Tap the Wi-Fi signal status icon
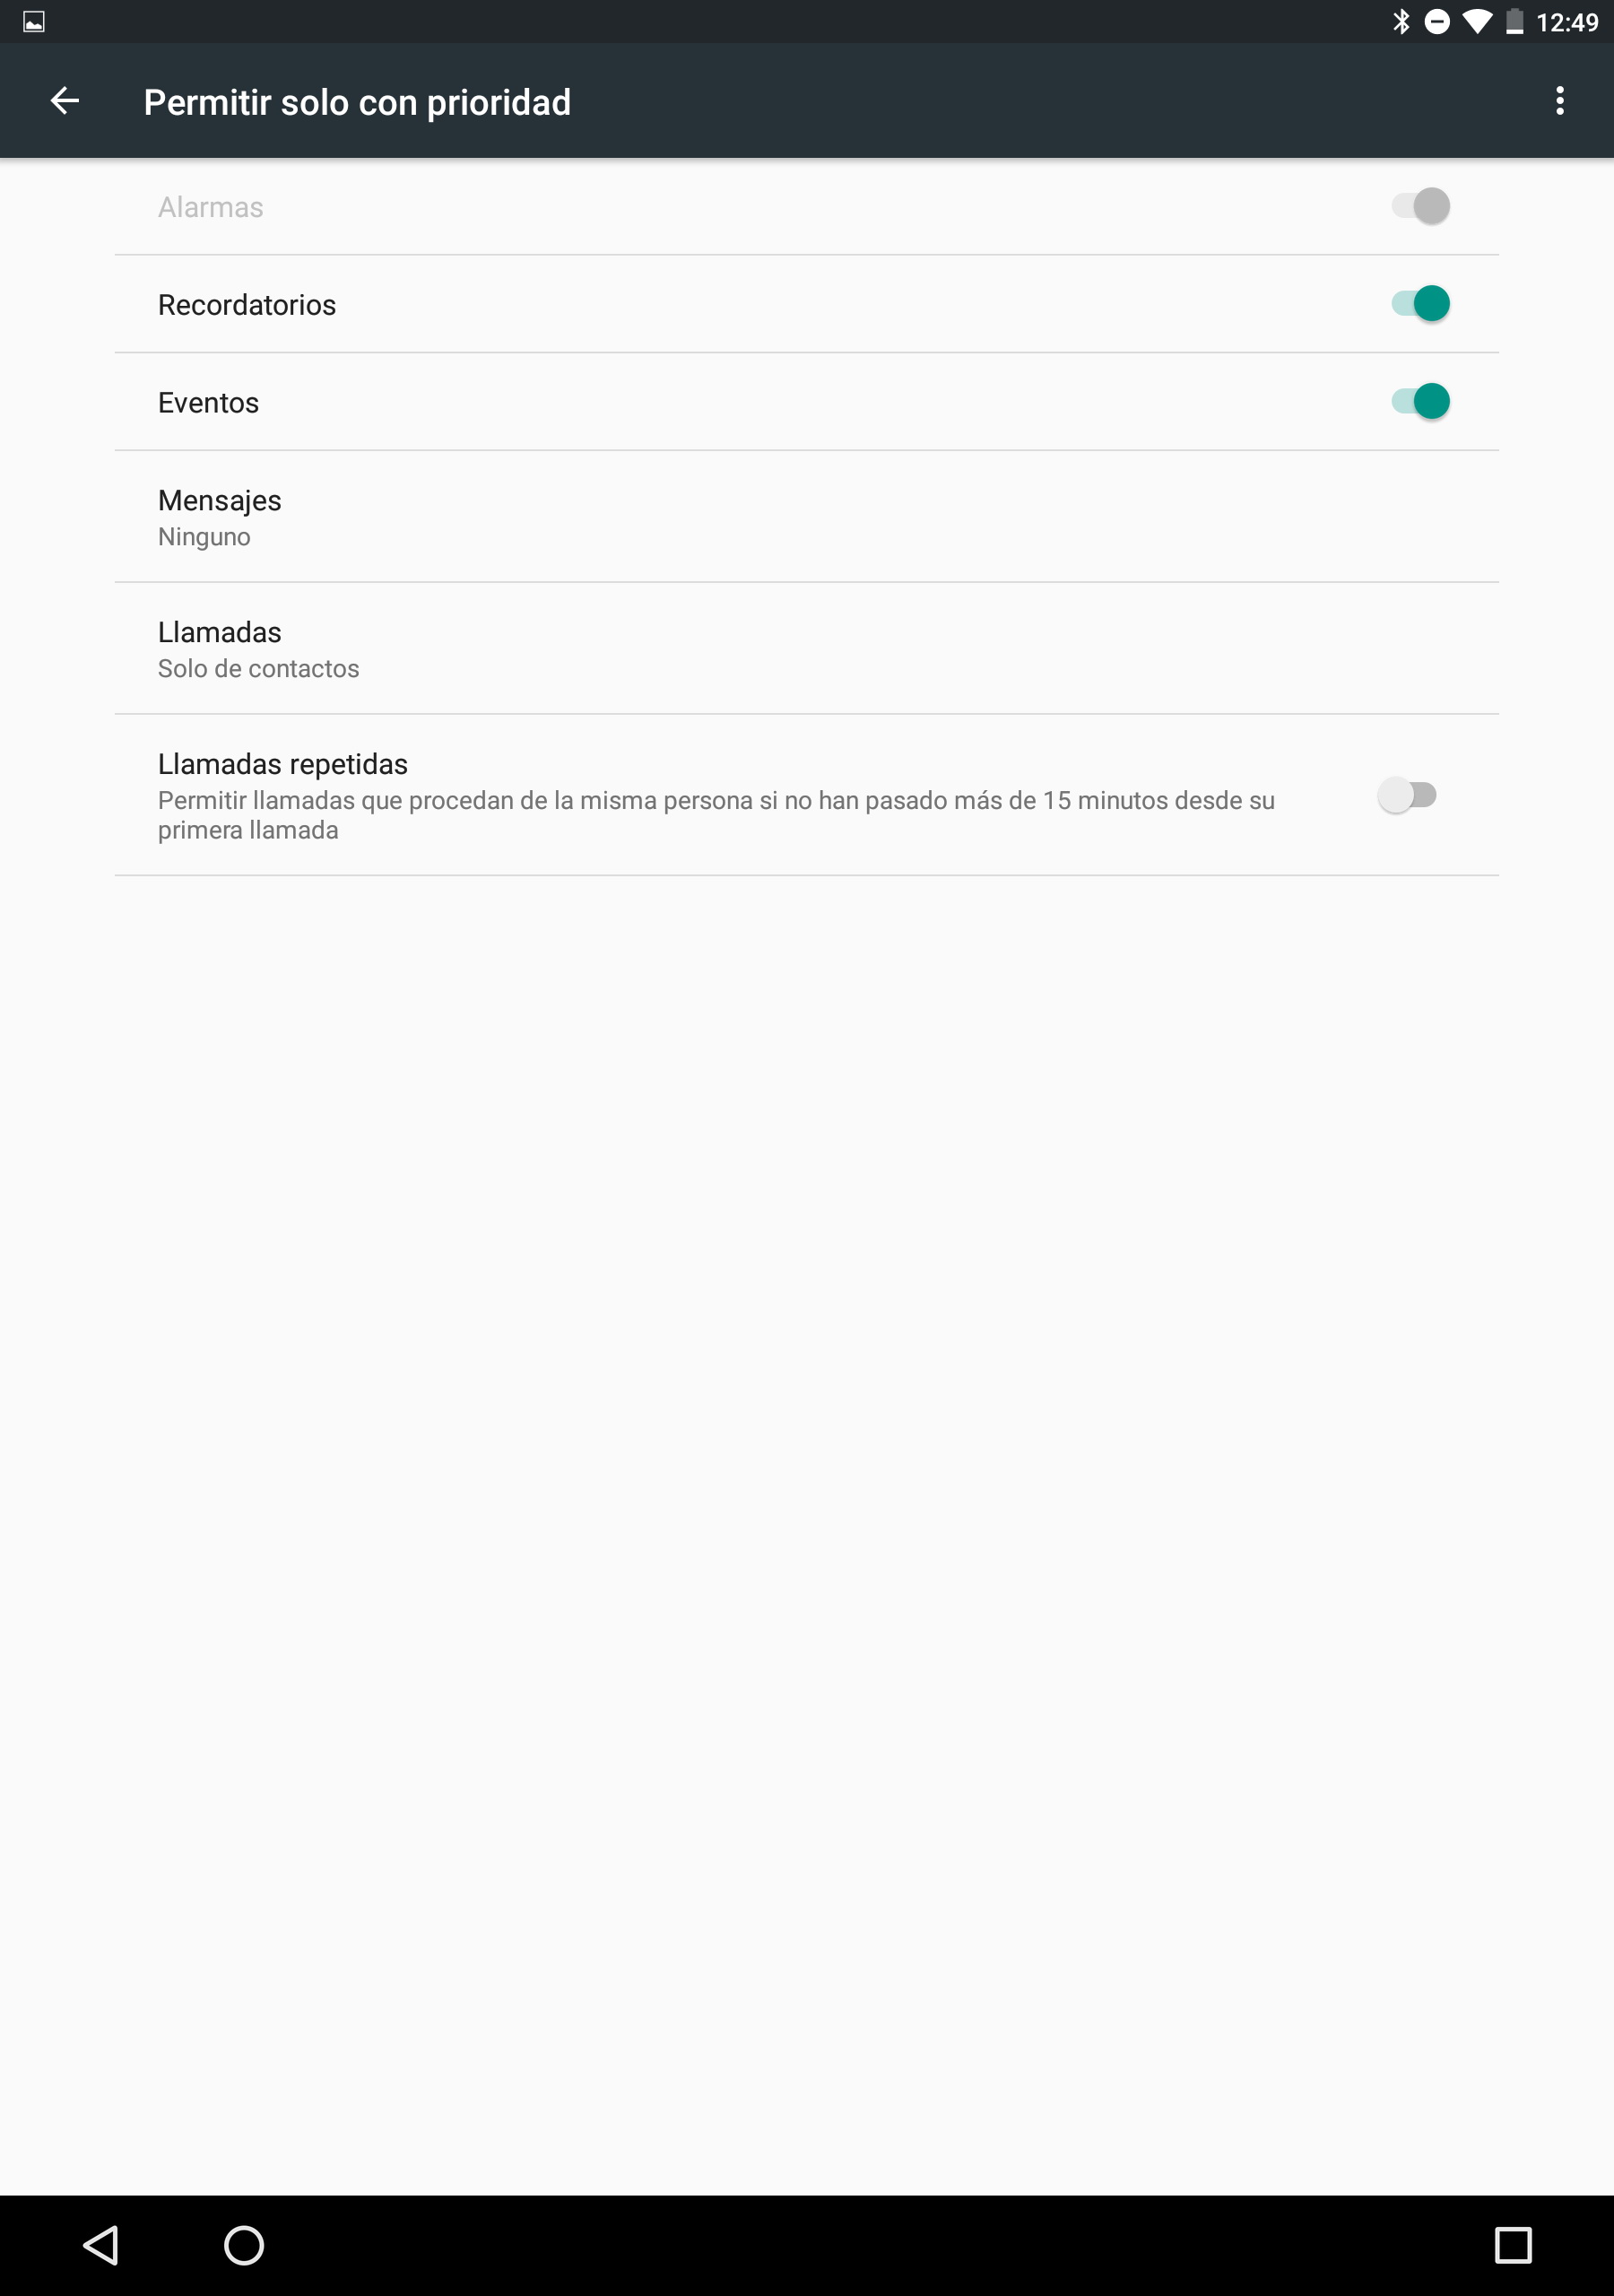Viewport: 1614px width, 2296px height. [x=1477, y=21]
